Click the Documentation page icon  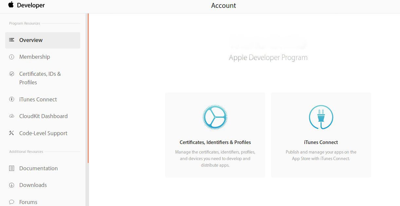[x=11, y=168]
